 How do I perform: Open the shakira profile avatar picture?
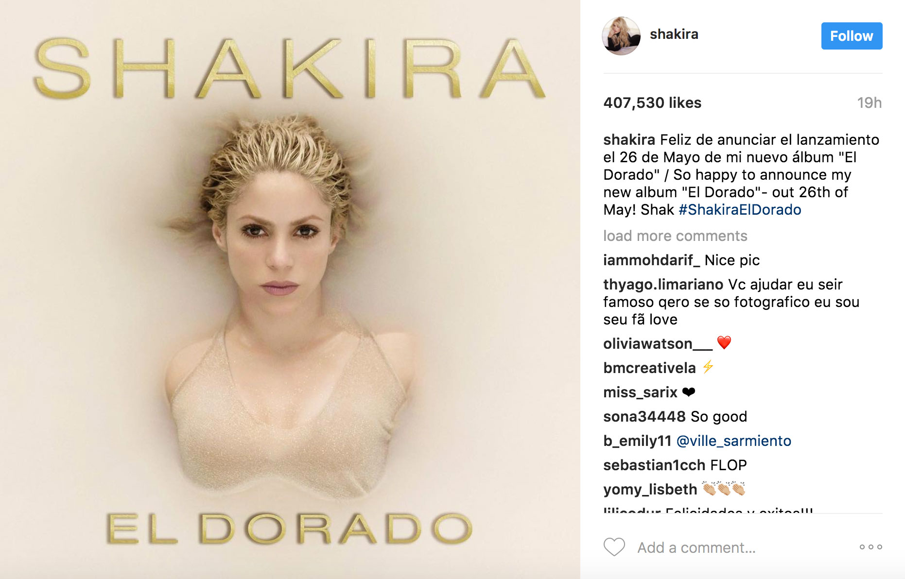pyautogui.click(x=621, y=36)
